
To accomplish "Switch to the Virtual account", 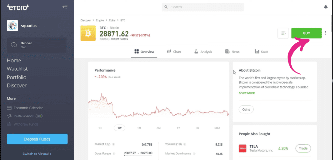I will coord(37,154).
